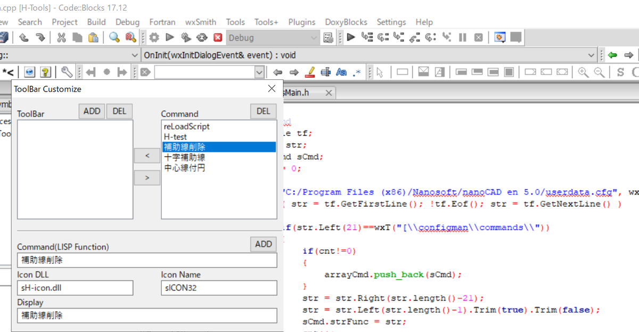
Task: Click the Next instruction debugger icon
Action: click(431, 37)
